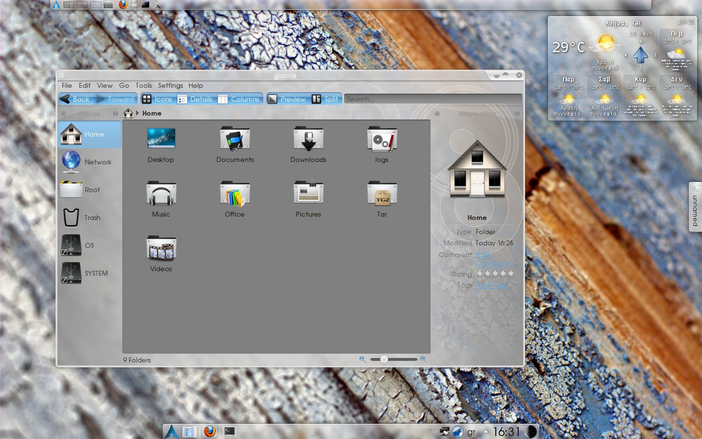Click the Search field
Viewport: 702px width, 439px height.
[433, 99]
